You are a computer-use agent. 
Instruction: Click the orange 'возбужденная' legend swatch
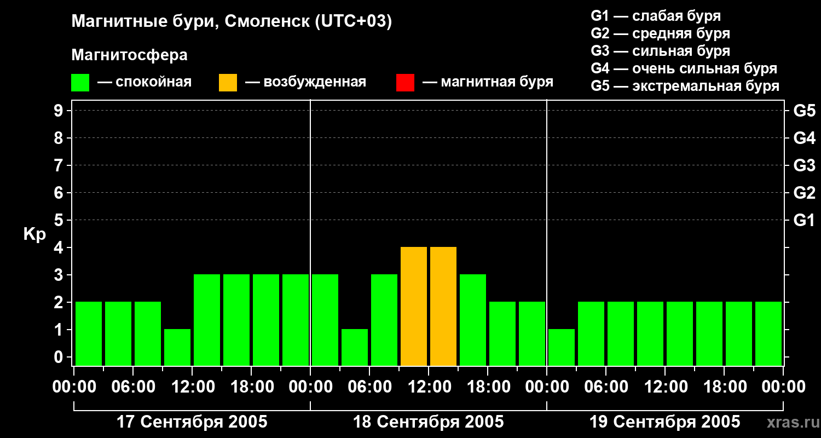coord(228,83)
